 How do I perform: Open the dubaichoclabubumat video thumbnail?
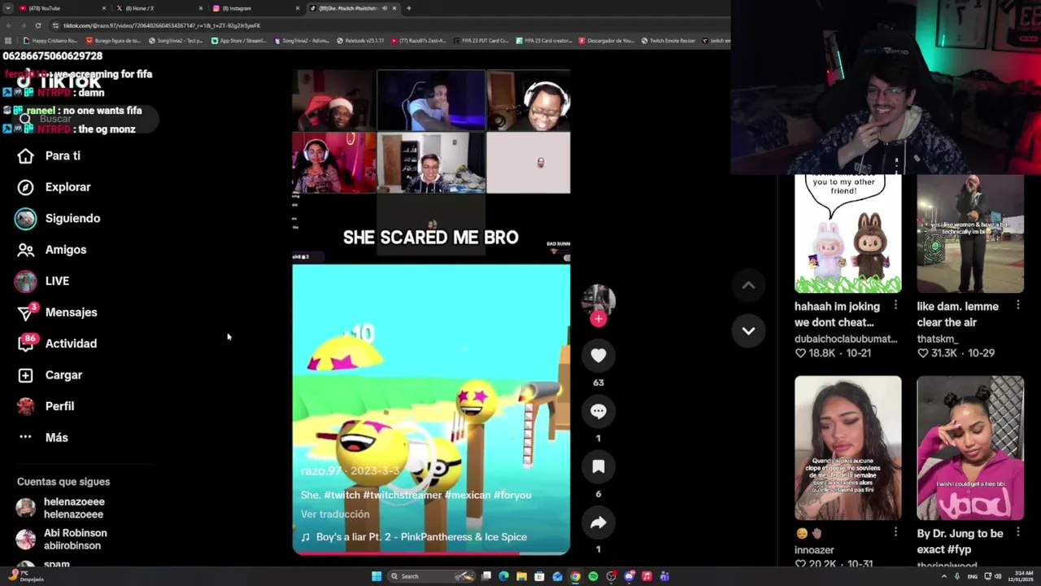847,233
